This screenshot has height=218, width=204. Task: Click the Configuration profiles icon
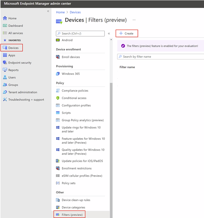(58, 105)
